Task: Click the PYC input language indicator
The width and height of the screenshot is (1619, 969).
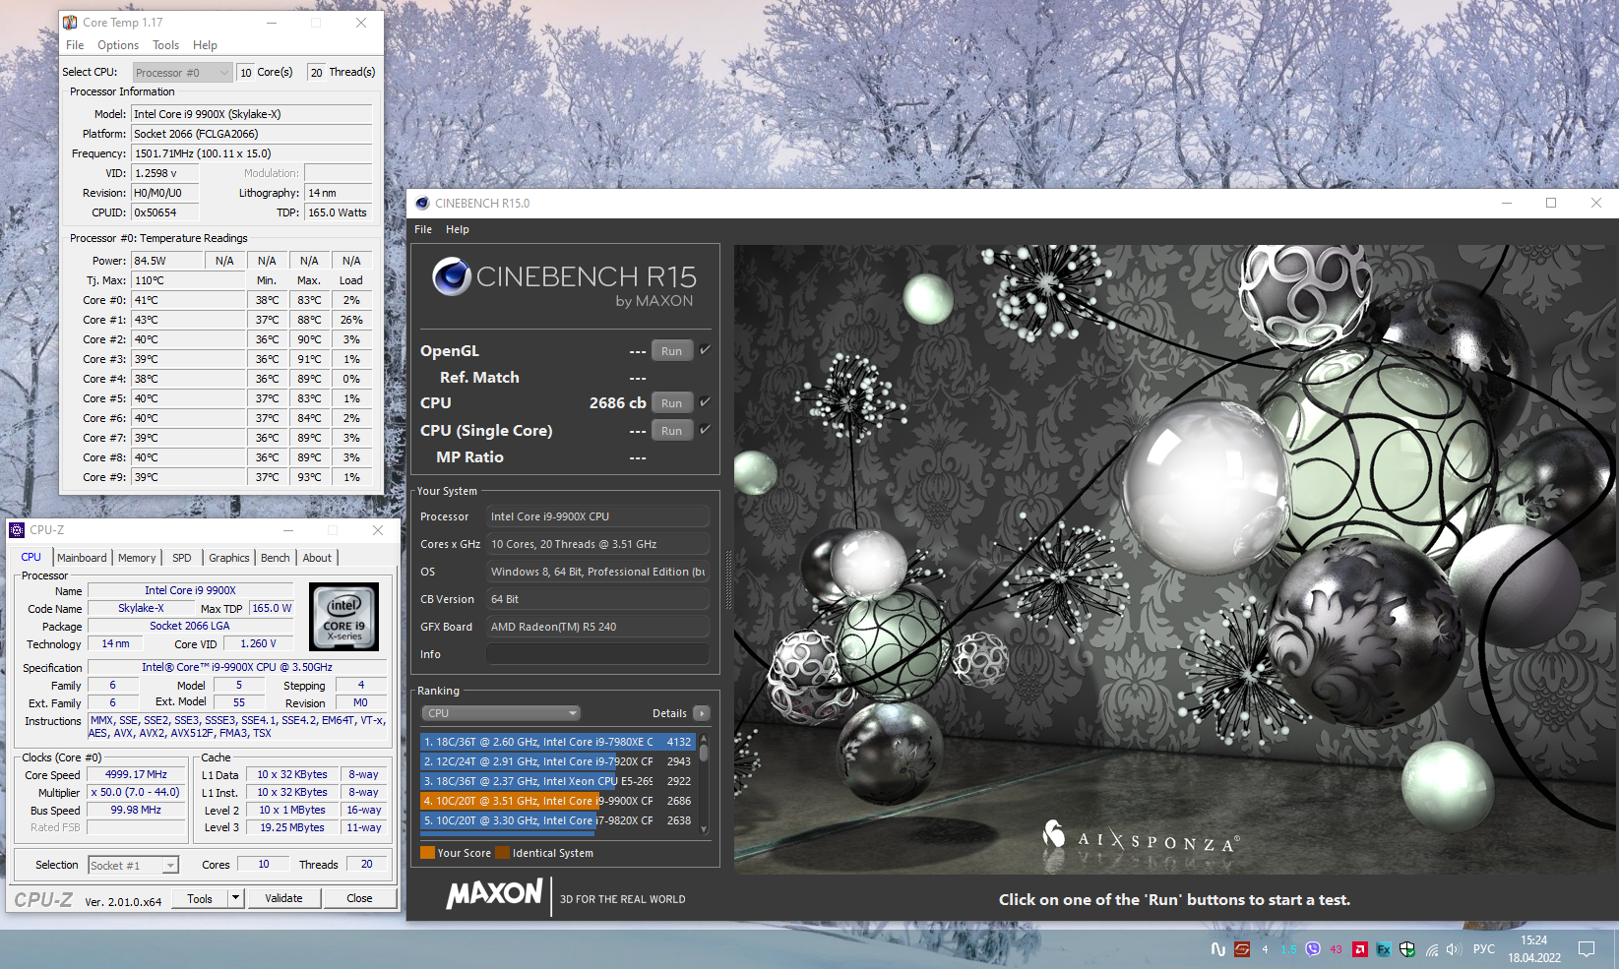Action: (1483, 949)
